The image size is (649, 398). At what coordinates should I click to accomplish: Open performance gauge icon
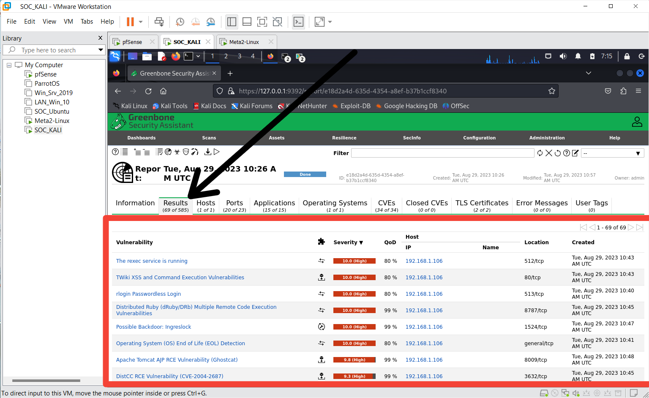point(195,152)
